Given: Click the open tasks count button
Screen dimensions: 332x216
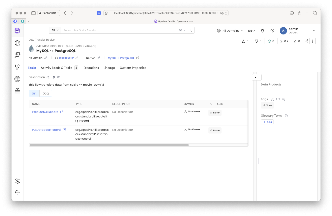Looking at the screenshot, I should tap(271, 41).
